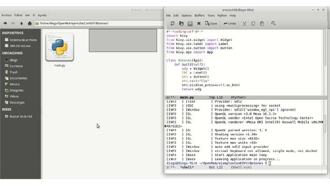Image resolution: width=330 pixels, height=186 pixels.
Task: Click the *shell* buffer name in the mode line
Action: [x=187, y=167]
